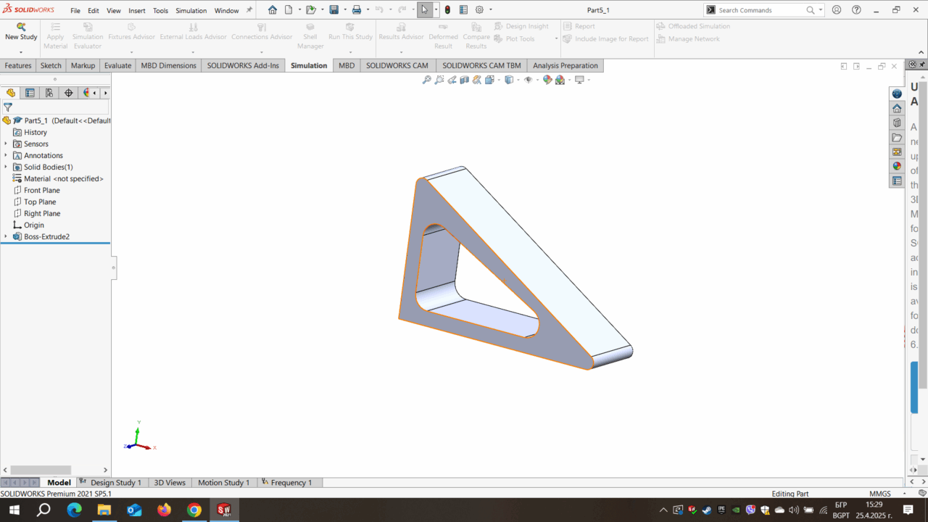Screen dimensions: 928x522
Task: Expand the Select tool dropdown arrow
Action: [x=436, y=10]
